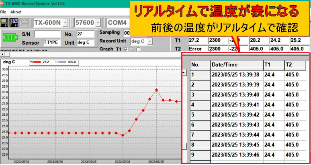Open the TX-600N model dropdown
Viewport: 311px width, 165px height.
tap(66, 22)
